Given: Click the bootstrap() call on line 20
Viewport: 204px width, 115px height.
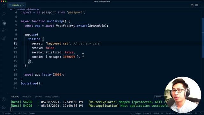Looking at the screenshot, I should pos(31,83).
